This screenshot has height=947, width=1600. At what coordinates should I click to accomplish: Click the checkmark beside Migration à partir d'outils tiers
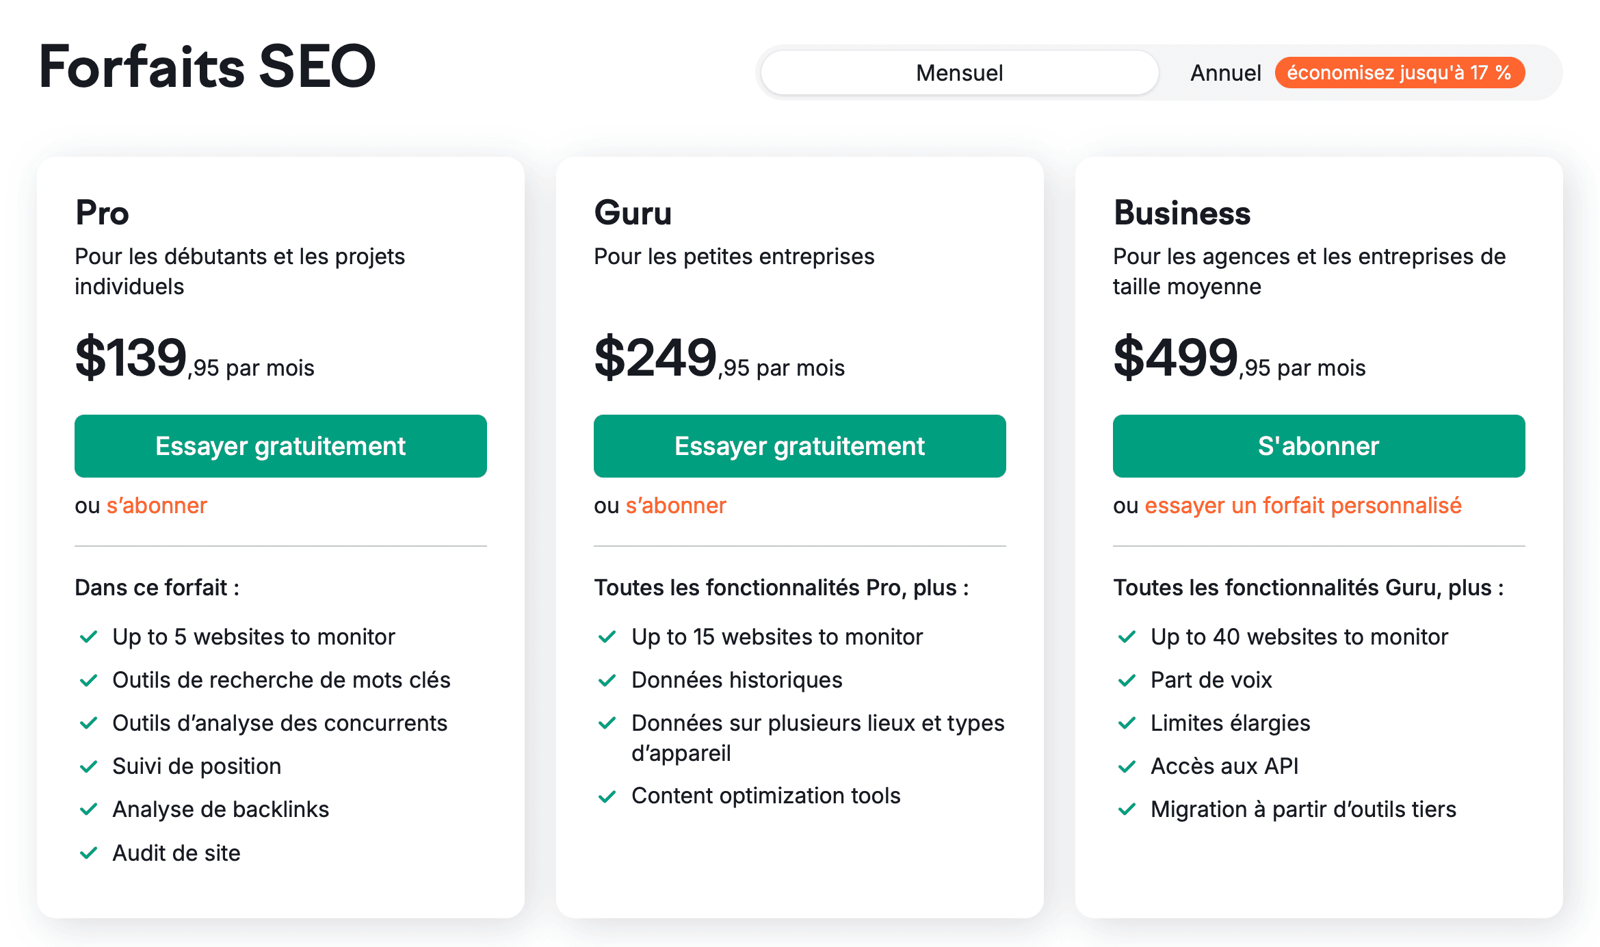[x=1127, y=809]
